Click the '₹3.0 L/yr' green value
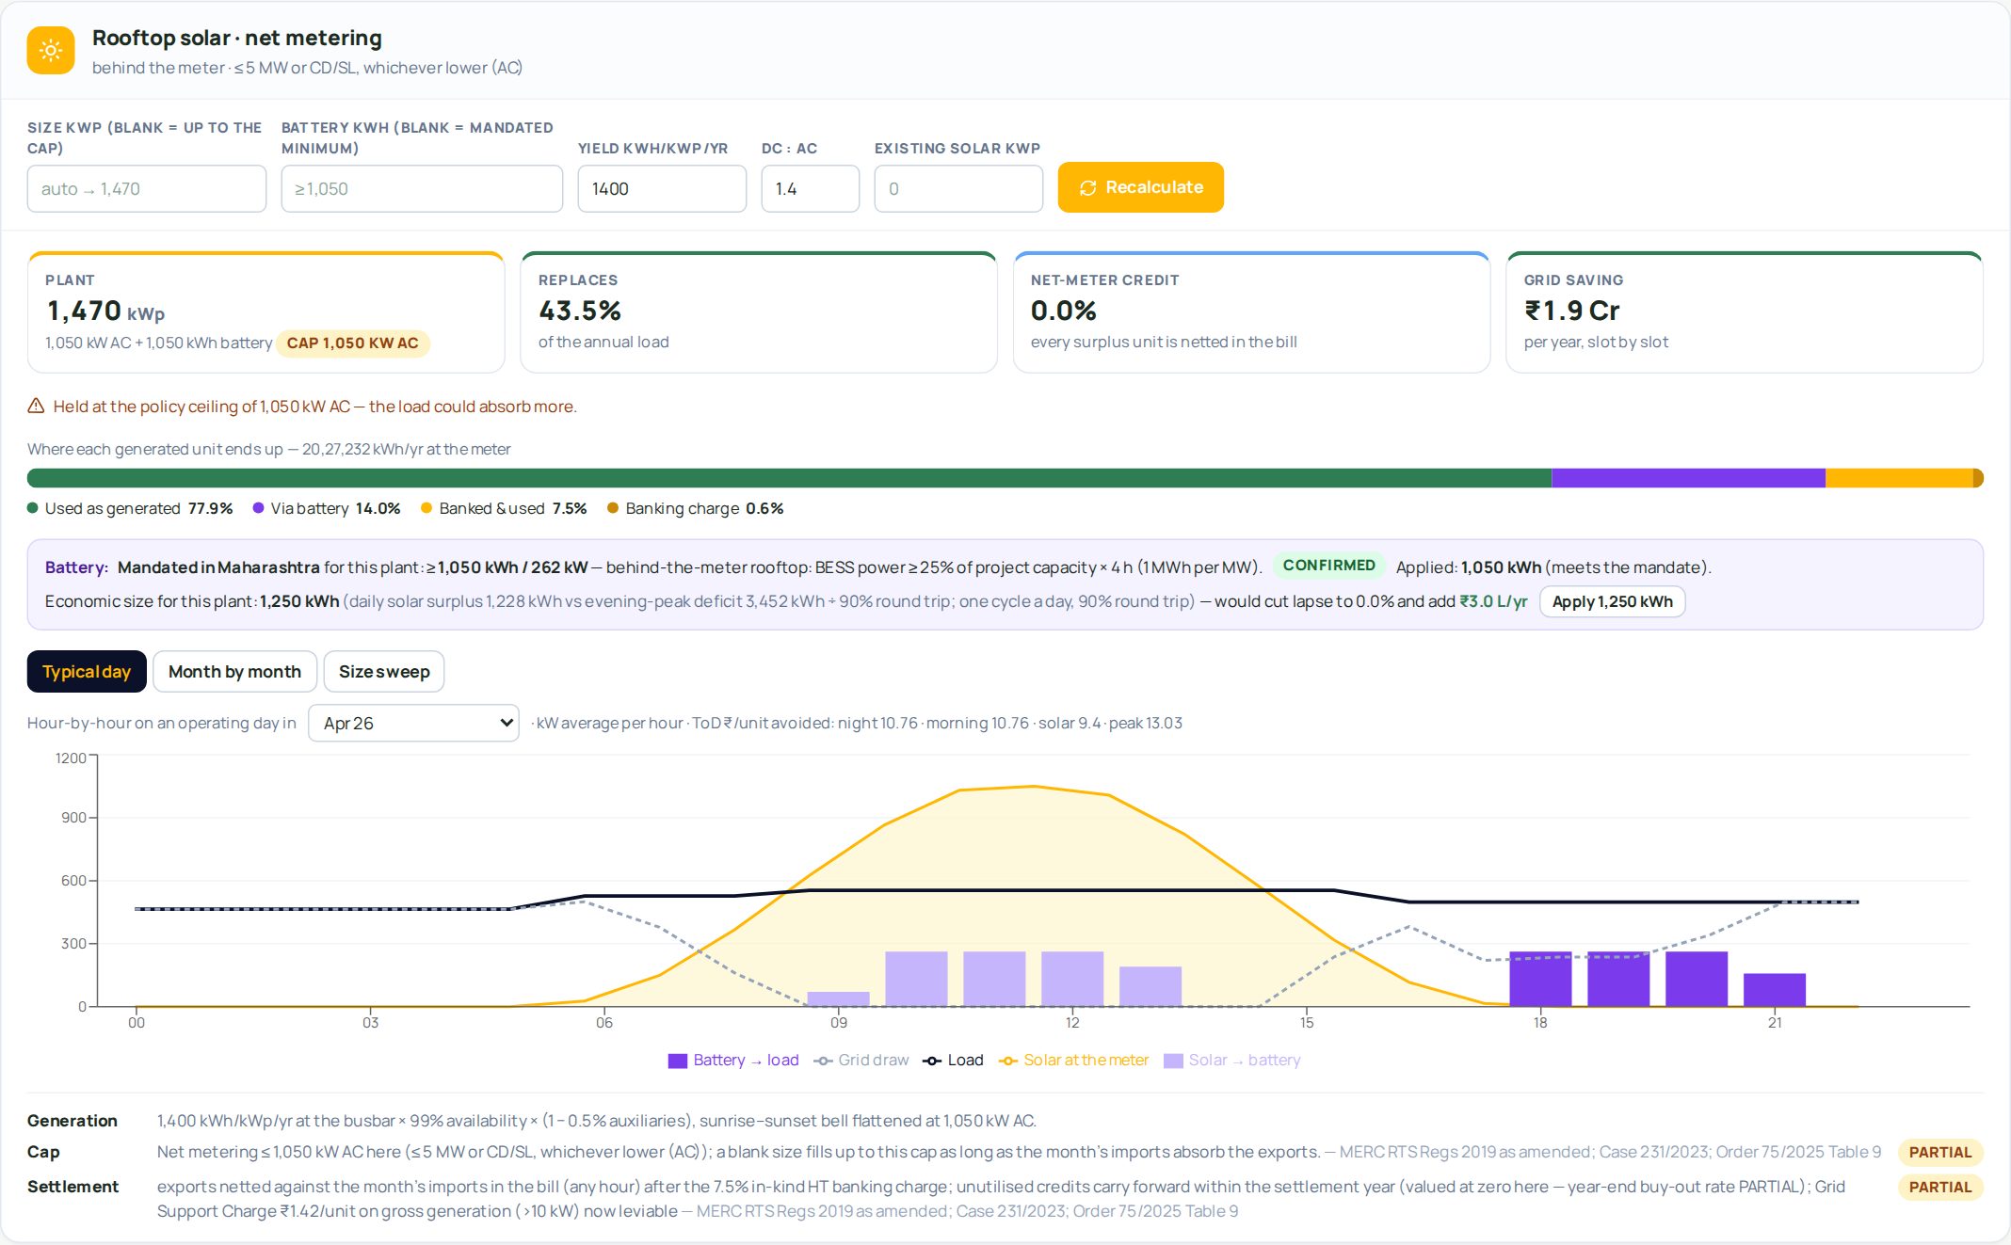This screenshot has width=2011, height=1245. (x=1493, y=601)
